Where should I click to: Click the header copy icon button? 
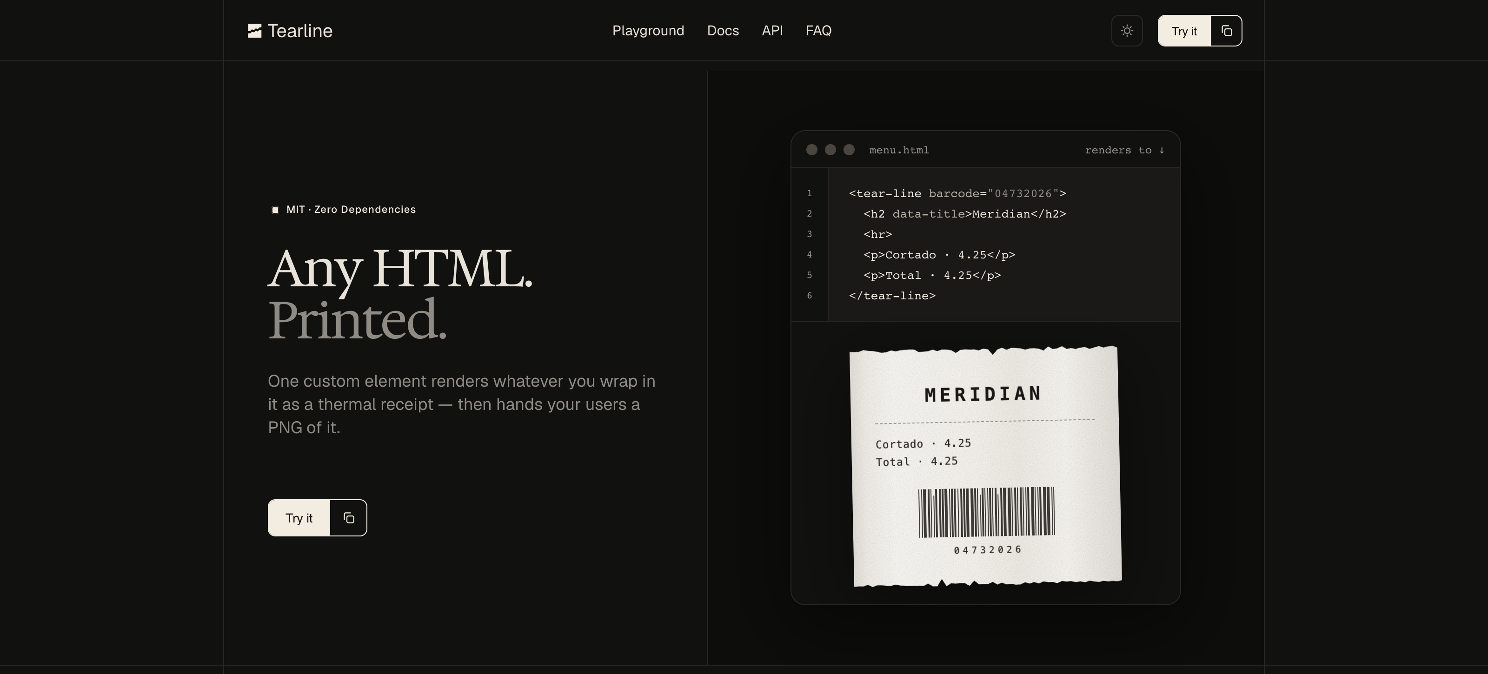click(x=1226, y=31)
